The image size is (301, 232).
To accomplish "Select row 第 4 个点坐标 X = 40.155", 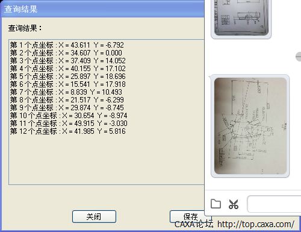I will [68, 68].
